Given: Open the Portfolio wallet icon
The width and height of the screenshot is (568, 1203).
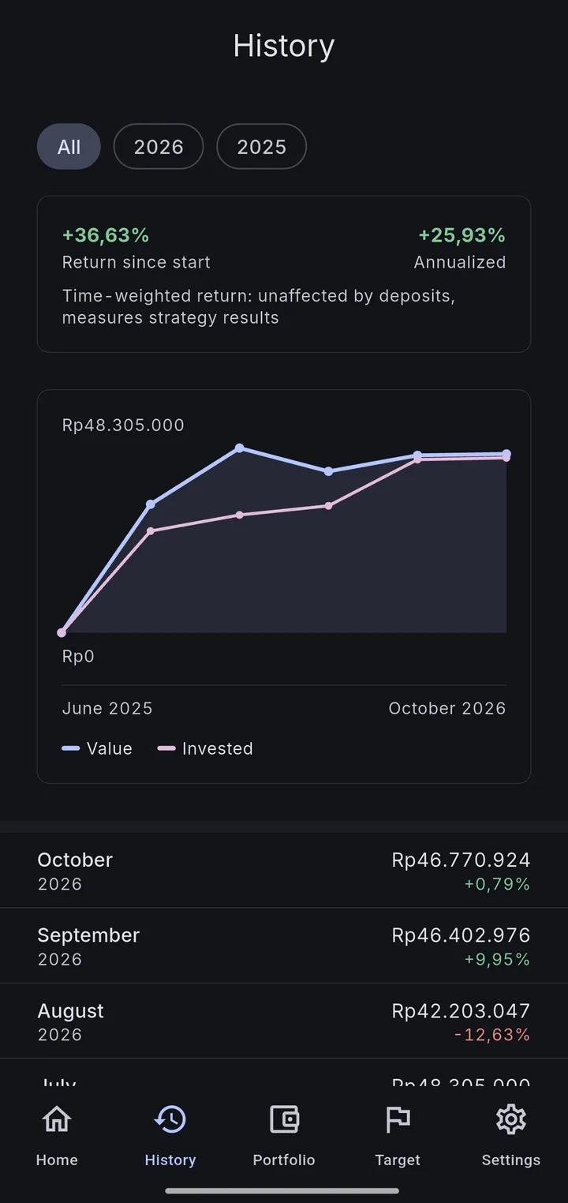Looking at the screenshot, I should (284, 1119).
